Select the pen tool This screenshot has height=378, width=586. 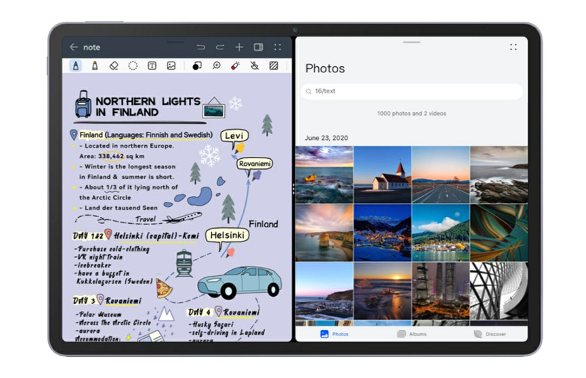tap(76, 66)
